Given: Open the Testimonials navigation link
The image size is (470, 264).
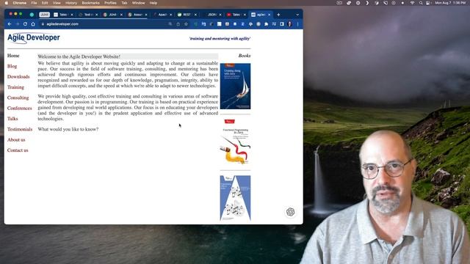Looking at the screenshot, I should 20,129.
